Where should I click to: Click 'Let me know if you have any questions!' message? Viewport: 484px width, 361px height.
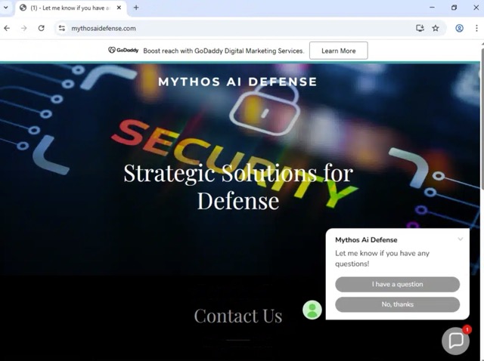(382, 258)
